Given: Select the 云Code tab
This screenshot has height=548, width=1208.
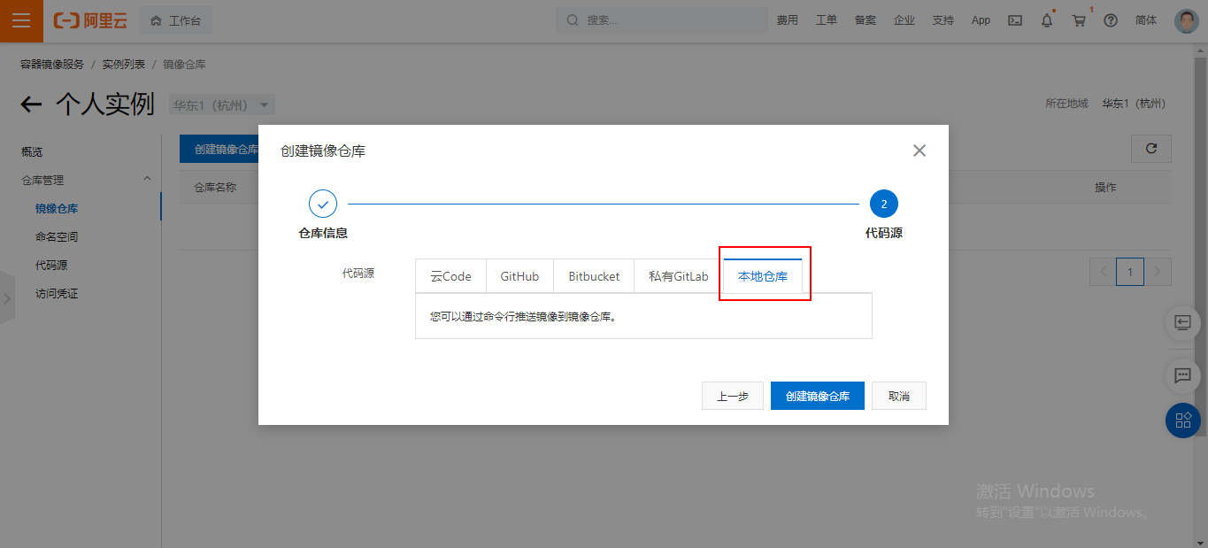Looking at the screenshot, I should tap(451, 276).
